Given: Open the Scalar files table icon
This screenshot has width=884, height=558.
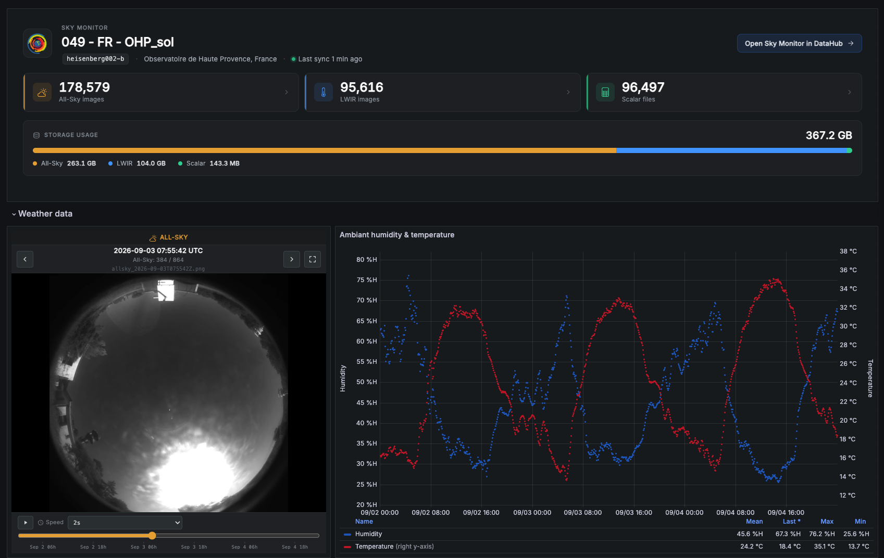Looking at the screenshot, I should pos(605,92).
